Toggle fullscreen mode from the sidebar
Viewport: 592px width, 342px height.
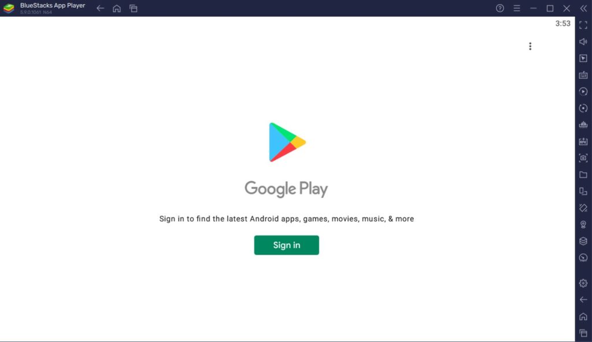pos(583,24)
